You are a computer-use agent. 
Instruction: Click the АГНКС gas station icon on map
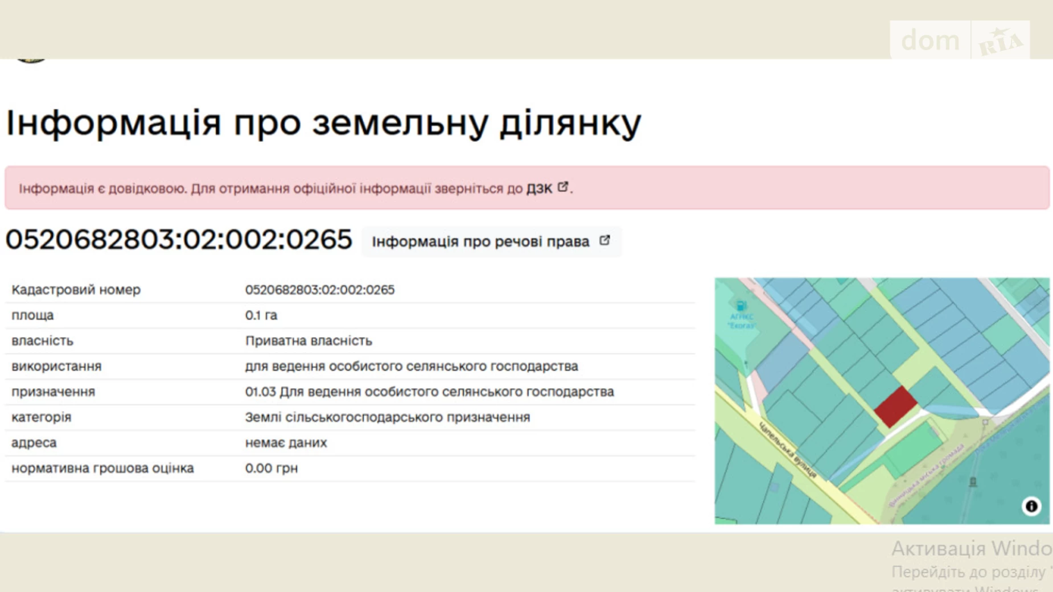(741, 306)
